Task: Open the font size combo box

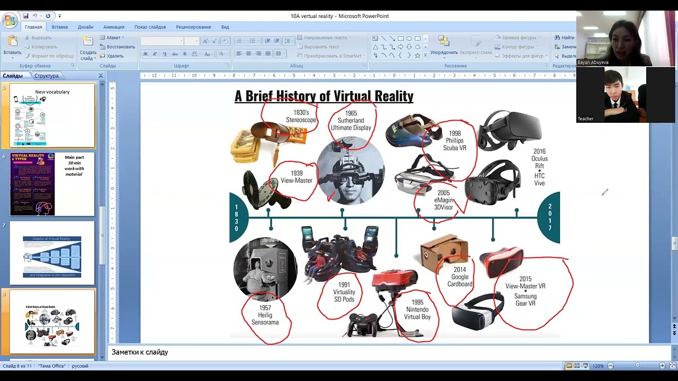Action: 192,41
